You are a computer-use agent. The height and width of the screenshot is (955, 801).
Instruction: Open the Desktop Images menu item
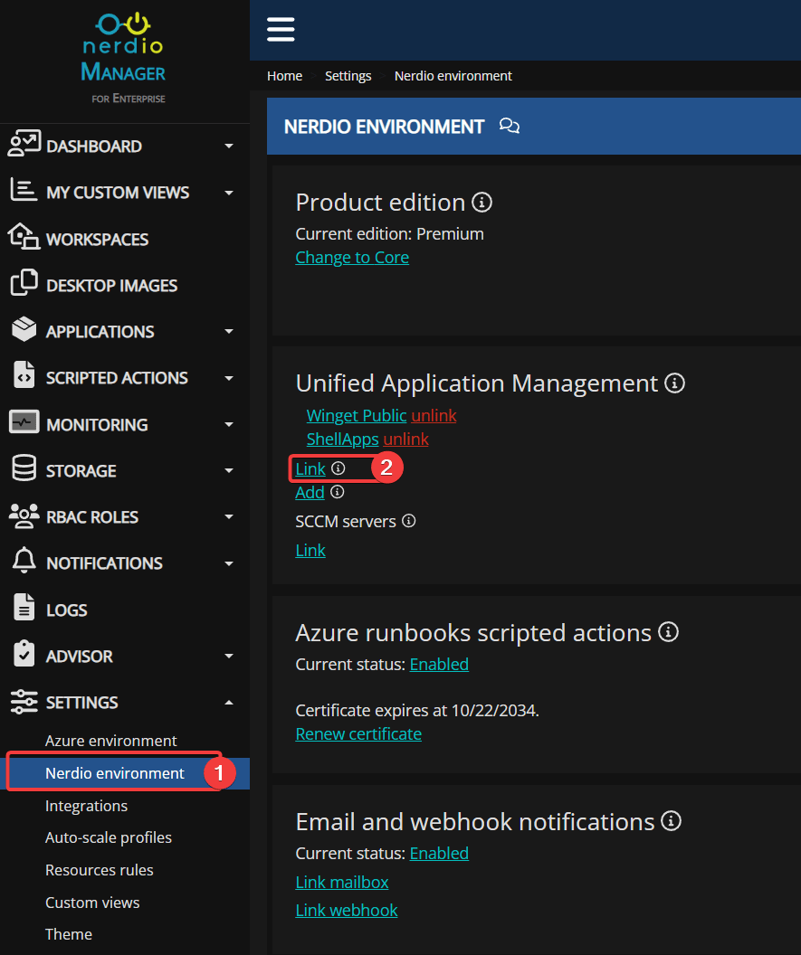(x=112, y=286)
